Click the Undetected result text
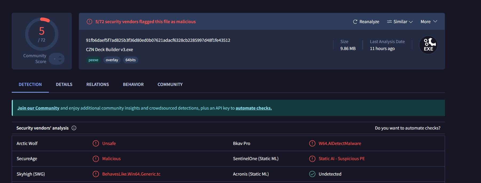This screenshot has height=183, width=481. tap(330, 174)
